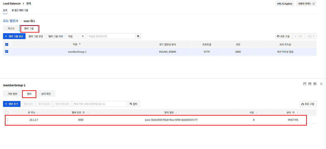Click the 멤버 그룹 삭제 button

coord(56,36)
